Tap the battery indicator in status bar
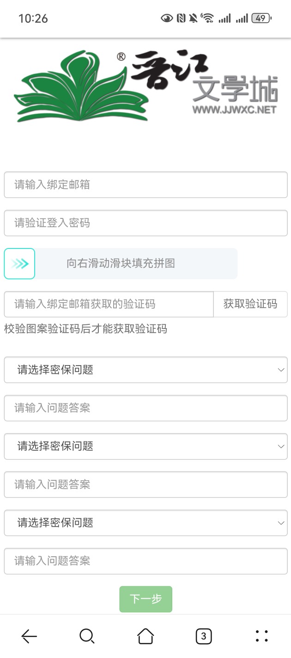The height and width of the screenshot is (658, 291). 261,19
